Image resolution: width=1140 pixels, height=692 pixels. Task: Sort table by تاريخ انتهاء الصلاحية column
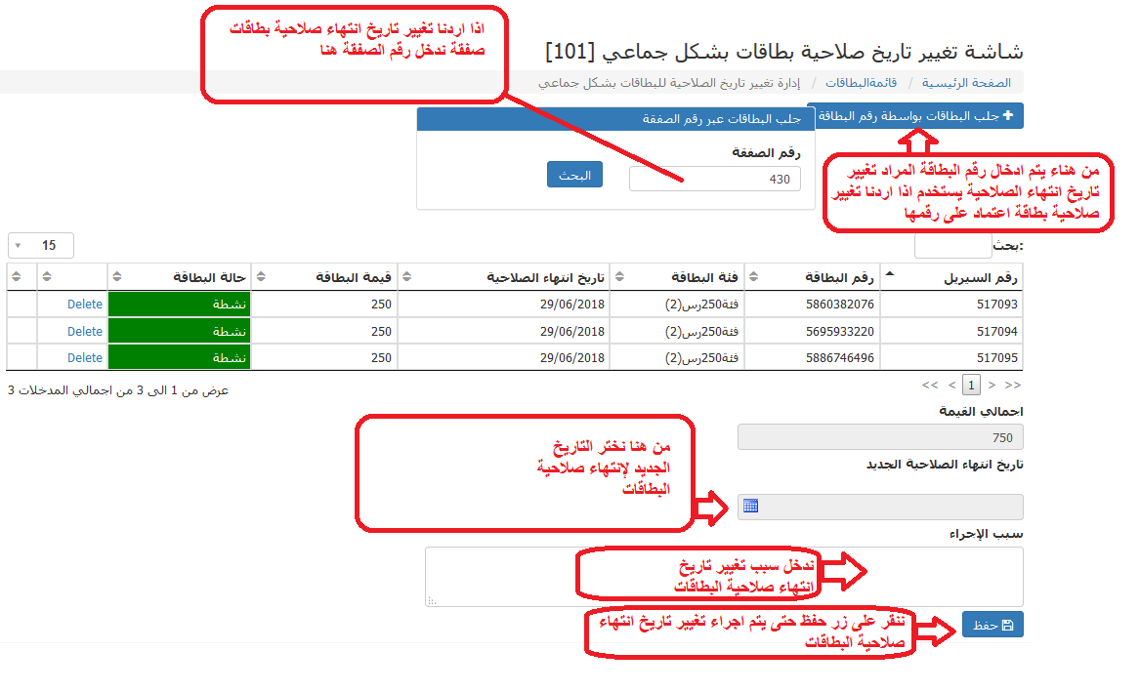pyautogui.click(x=503, y=277)
